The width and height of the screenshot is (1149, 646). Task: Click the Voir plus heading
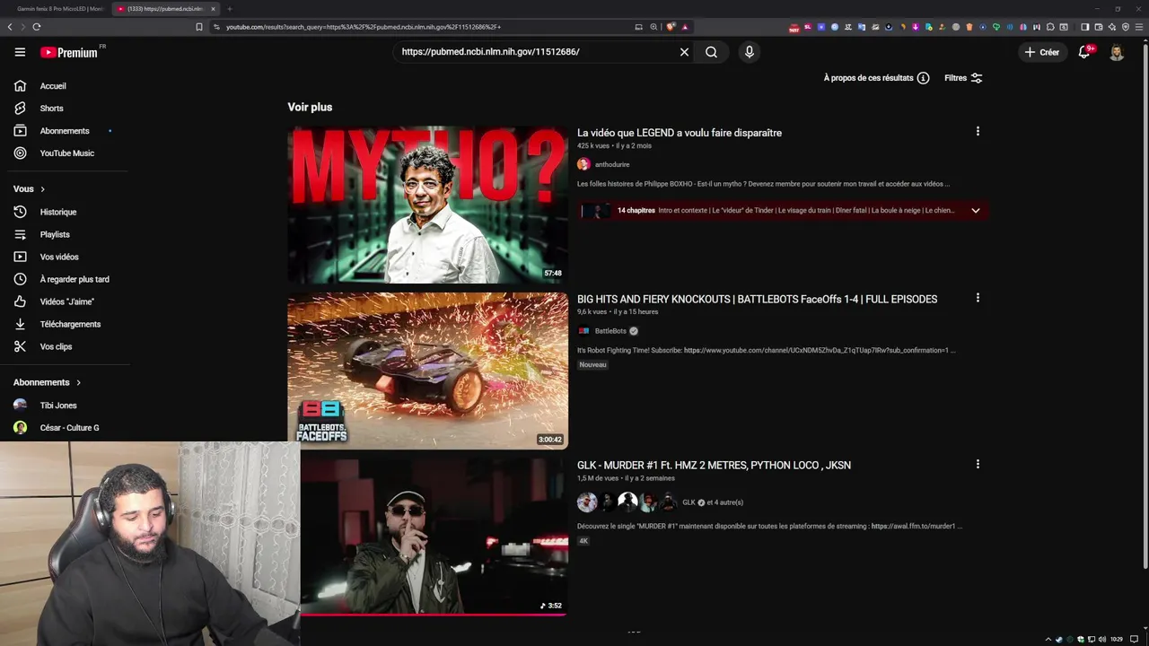pos(310,107)
